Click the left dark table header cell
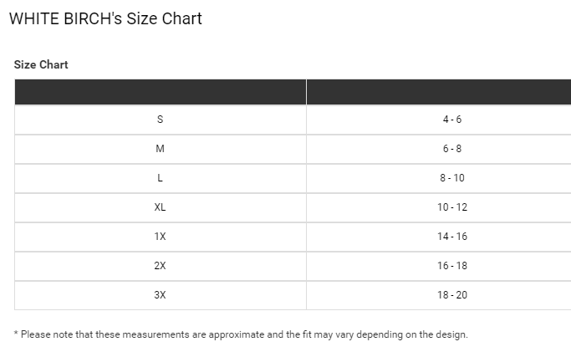 (x=160, y=91)
